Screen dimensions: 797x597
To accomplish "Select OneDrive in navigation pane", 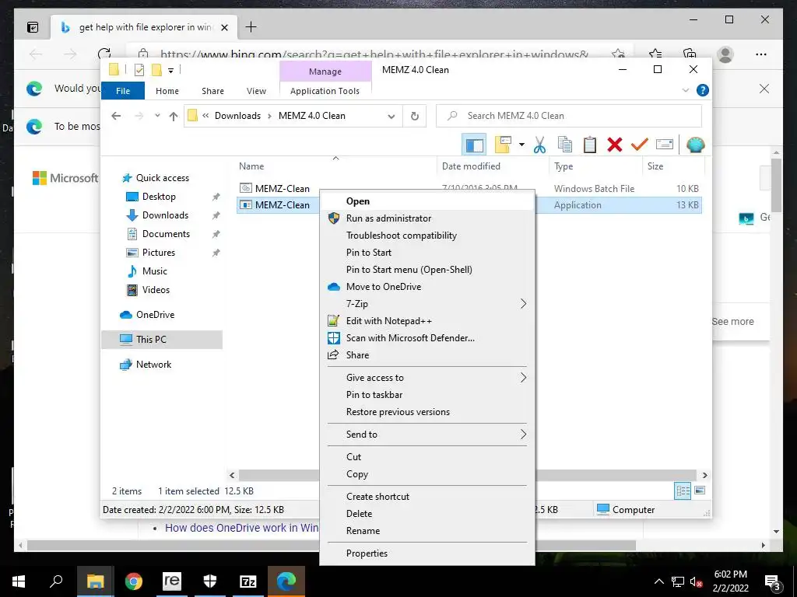I will 155,315.
